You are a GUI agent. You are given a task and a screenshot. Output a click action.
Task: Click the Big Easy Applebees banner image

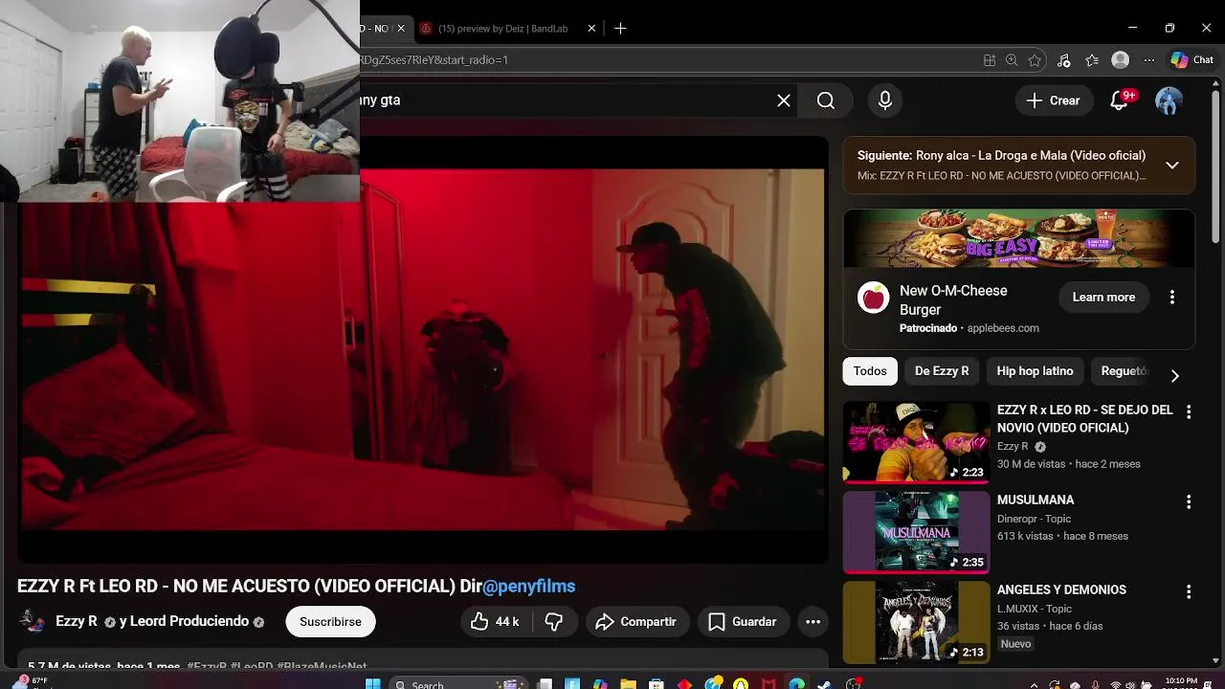click(x=1019, y=238)
